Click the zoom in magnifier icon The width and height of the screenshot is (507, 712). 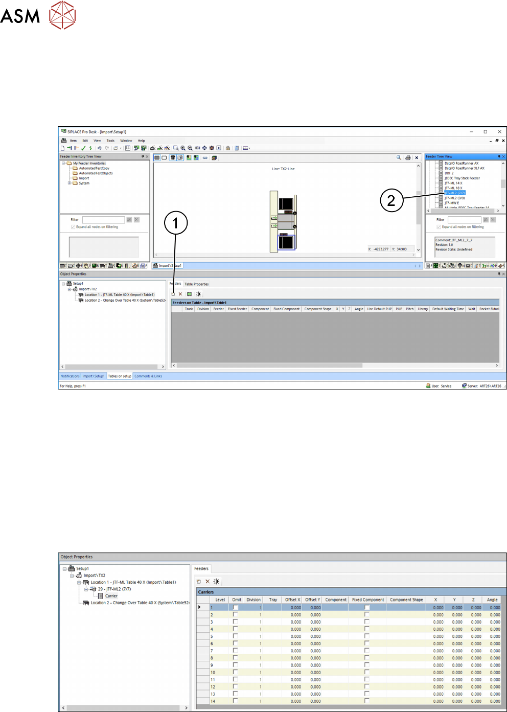183,148
